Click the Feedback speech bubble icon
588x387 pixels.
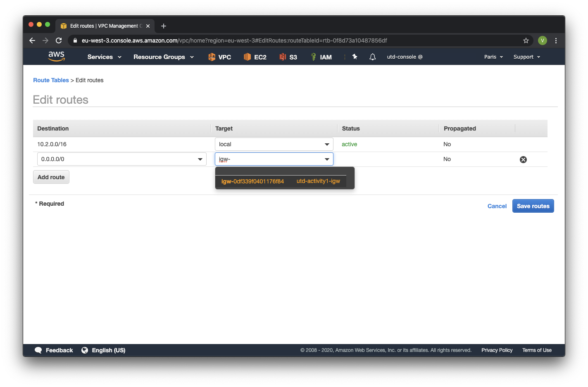pos(38,350)
